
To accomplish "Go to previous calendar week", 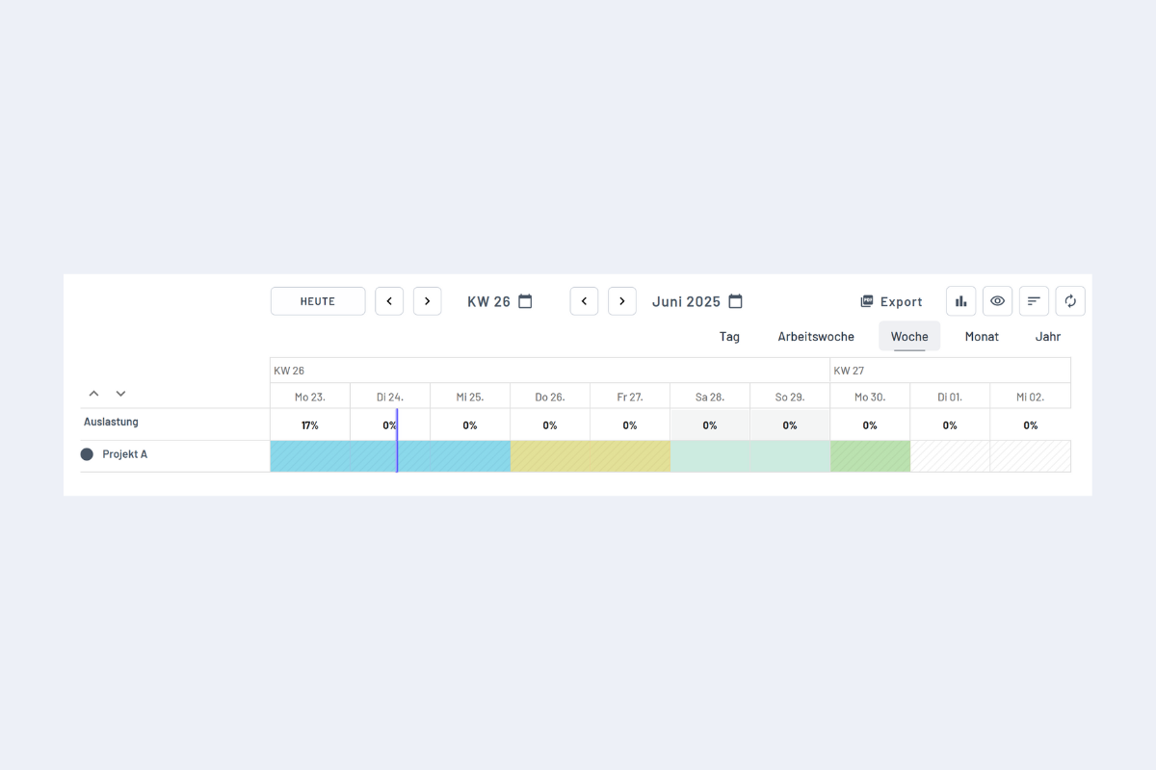I will pos(389,301).
